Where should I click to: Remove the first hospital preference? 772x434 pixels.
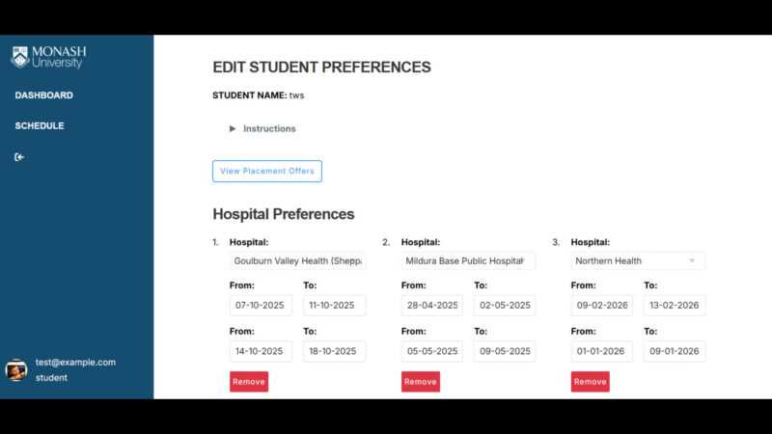coord(249,382)
